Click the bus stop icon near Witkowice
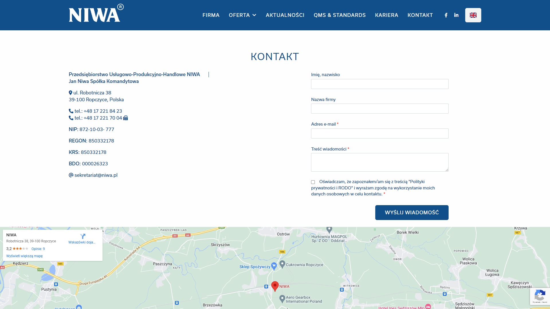 click(342, 290)
